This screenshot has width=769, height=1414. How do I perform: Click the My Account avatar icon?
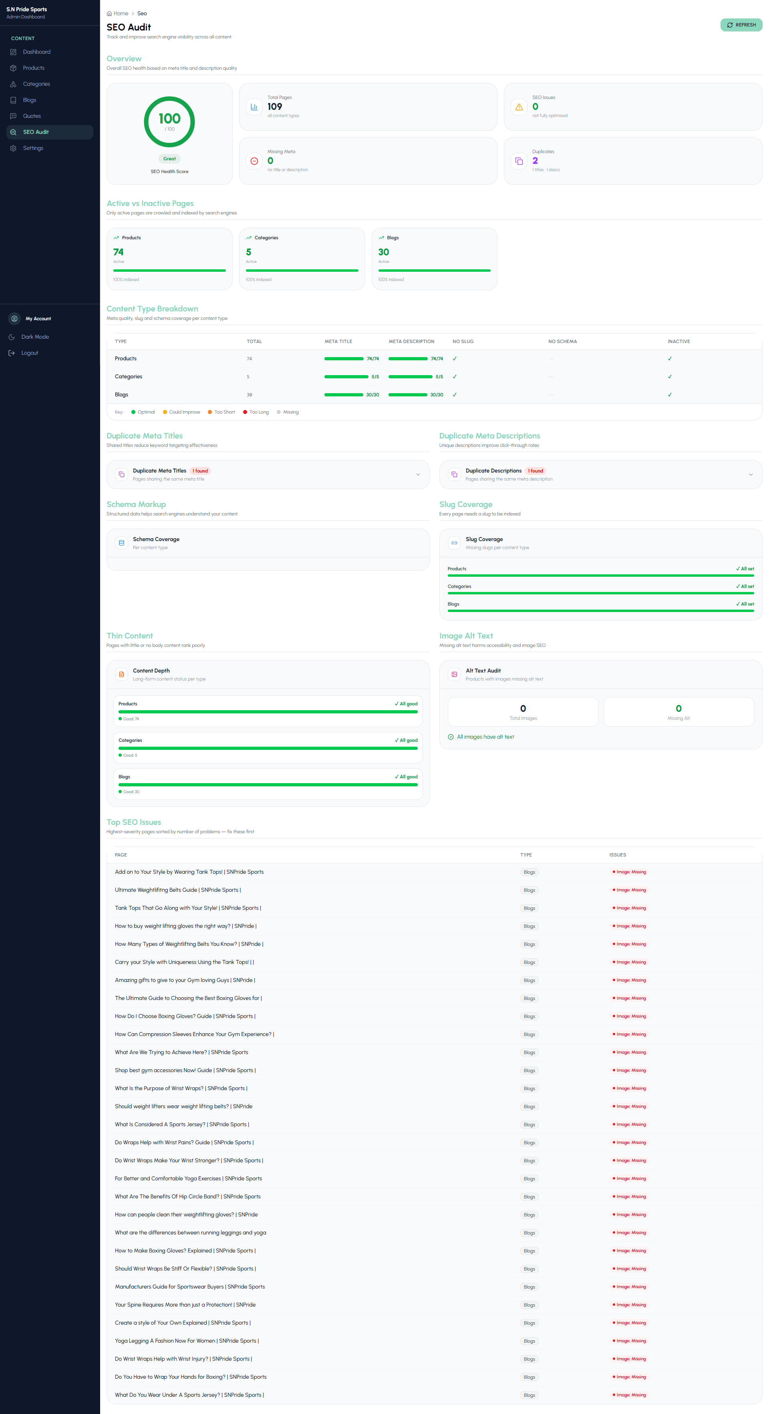point(15,318)
